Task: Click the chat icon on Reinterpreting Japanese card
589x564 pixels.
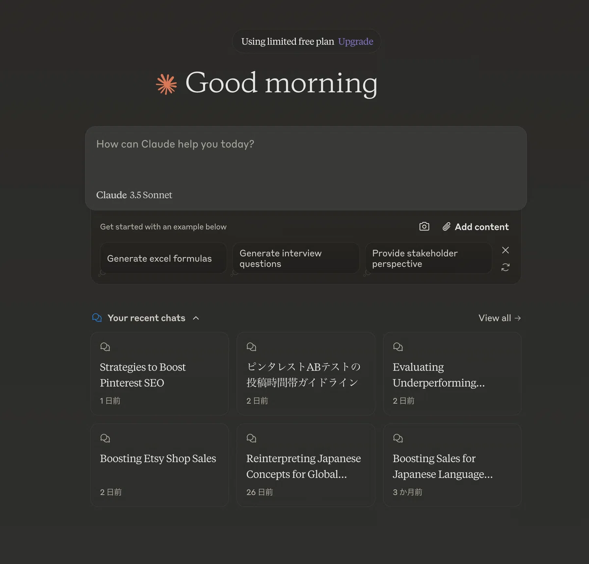Action: pos(251,438)
